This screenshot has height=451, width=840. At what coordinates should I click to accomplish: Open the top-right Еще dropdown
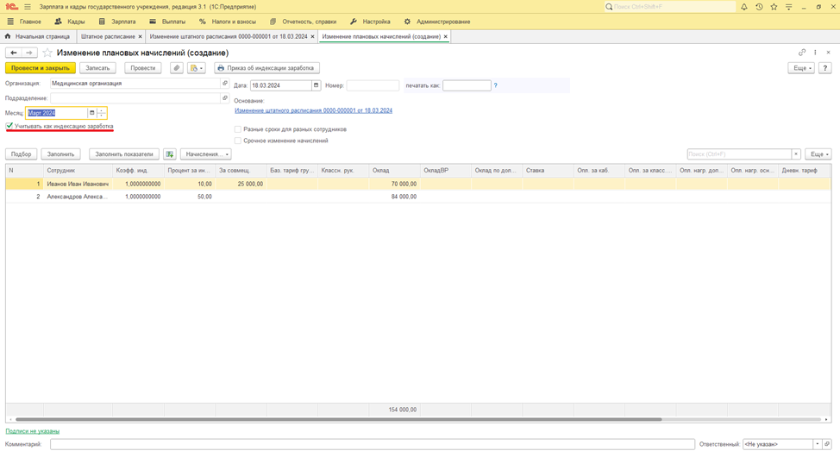[801, 68]
